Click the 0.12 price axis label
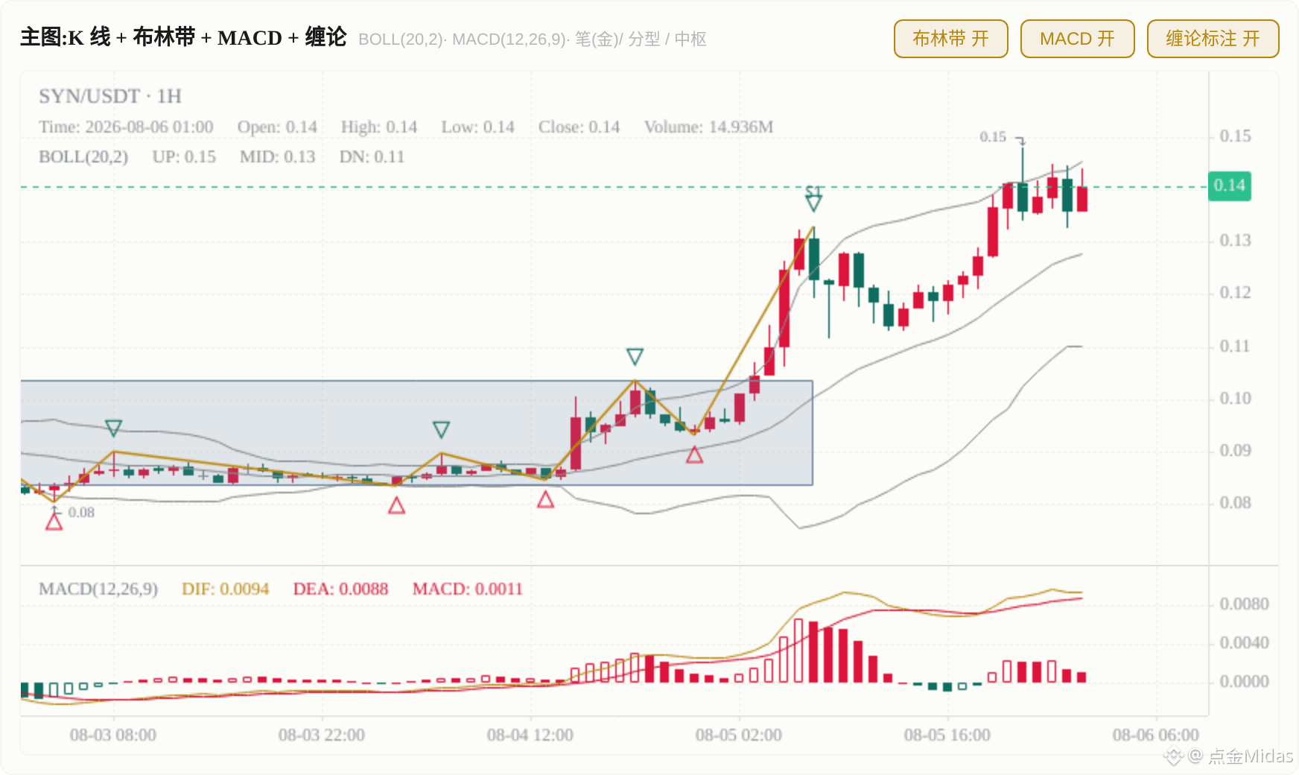The width and height of the screenshot is (1299, 775). 1235,293
